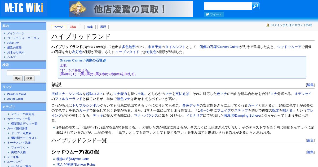Open Wisdom Guild link
This screenshot has width=318, height=167.
coord(16,94)
